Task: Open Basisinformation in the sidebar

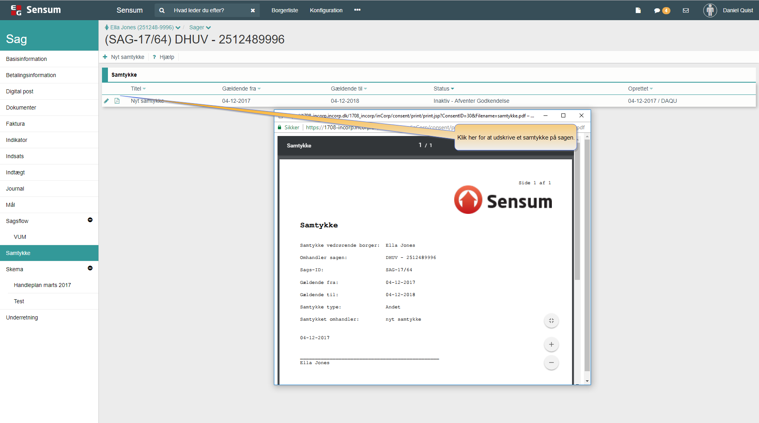Action: point(49,59)
